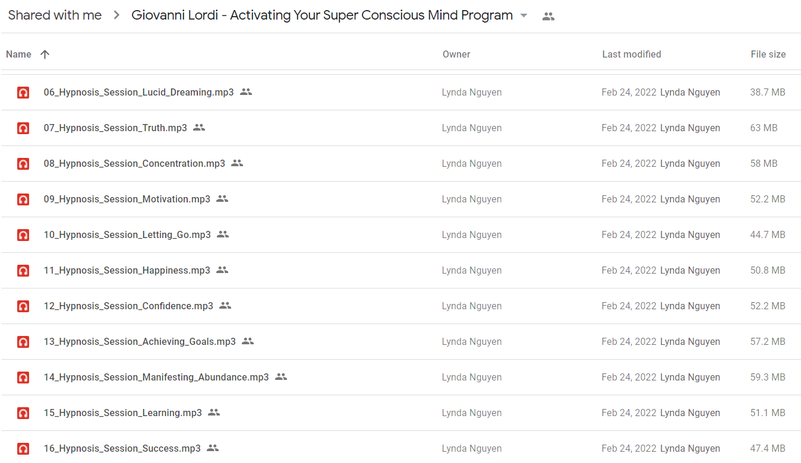Click the audio icon for 06_Hypnosis_Session_Lucid_Dreaming.mp3
The width and height of the screenshot is (801, 463).
(x=23, y=93)
